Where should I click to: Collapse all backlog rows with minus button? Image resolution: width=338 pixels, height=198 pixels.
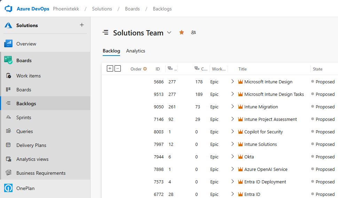[x=118, y=69]
